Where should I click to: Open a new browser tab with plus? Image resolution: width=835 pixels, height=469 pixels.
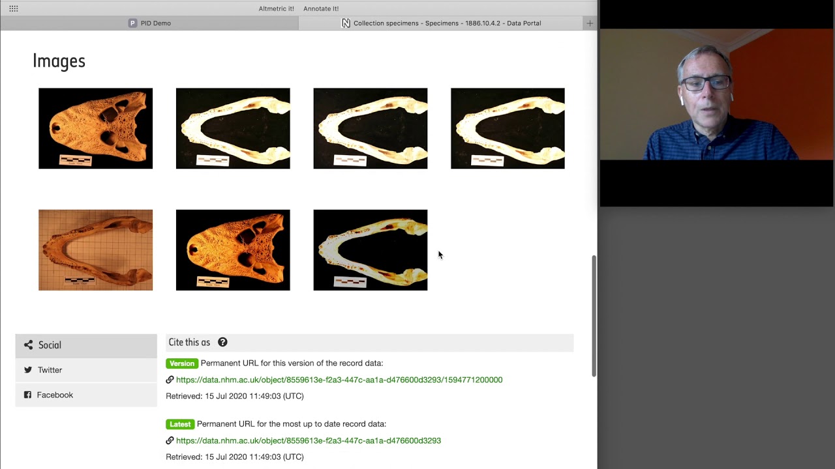[590, 23]
